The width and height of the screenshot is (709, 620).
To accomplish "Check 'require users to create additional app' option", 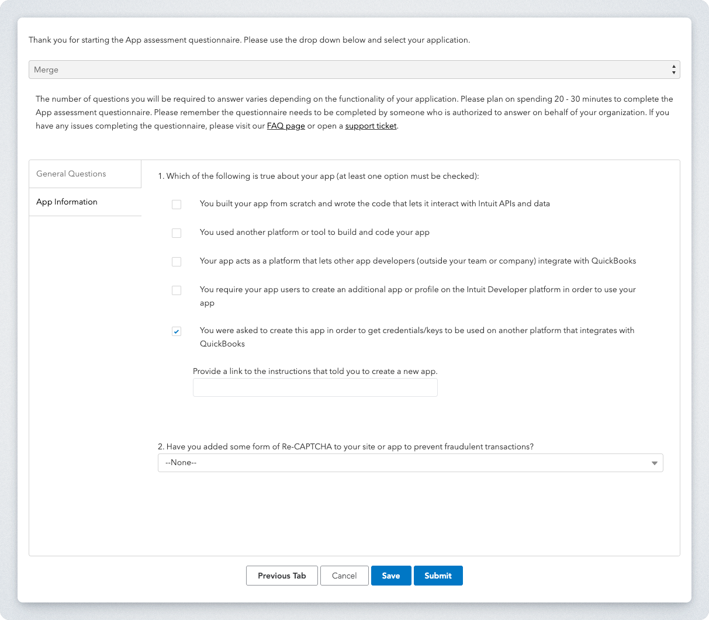I will (x=177, y=290).
